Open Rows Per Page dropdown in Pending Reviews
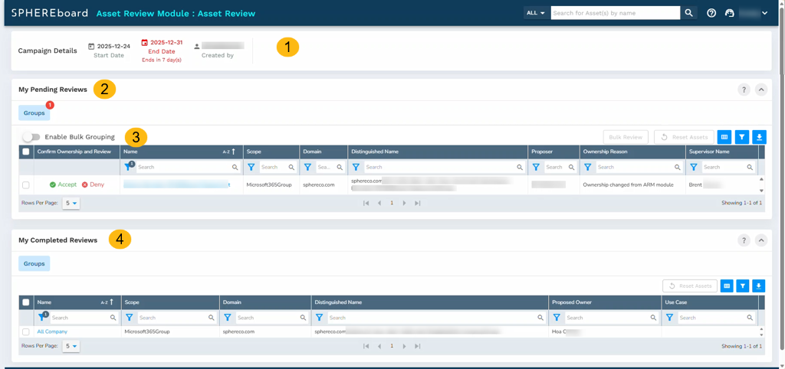 click(x=71, y=203)
